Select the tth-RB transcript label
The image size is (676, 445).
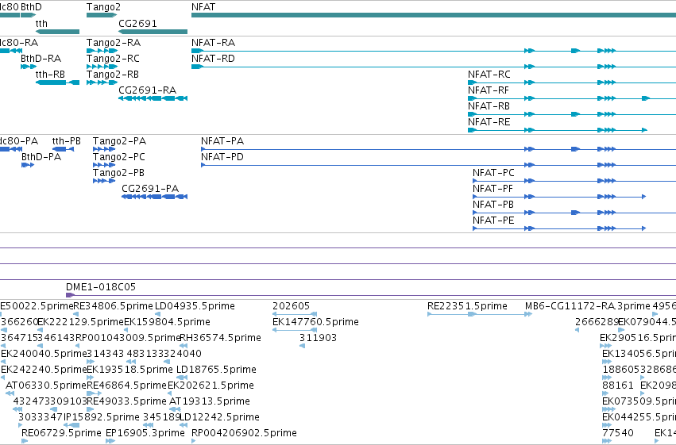tap(50, 75)
